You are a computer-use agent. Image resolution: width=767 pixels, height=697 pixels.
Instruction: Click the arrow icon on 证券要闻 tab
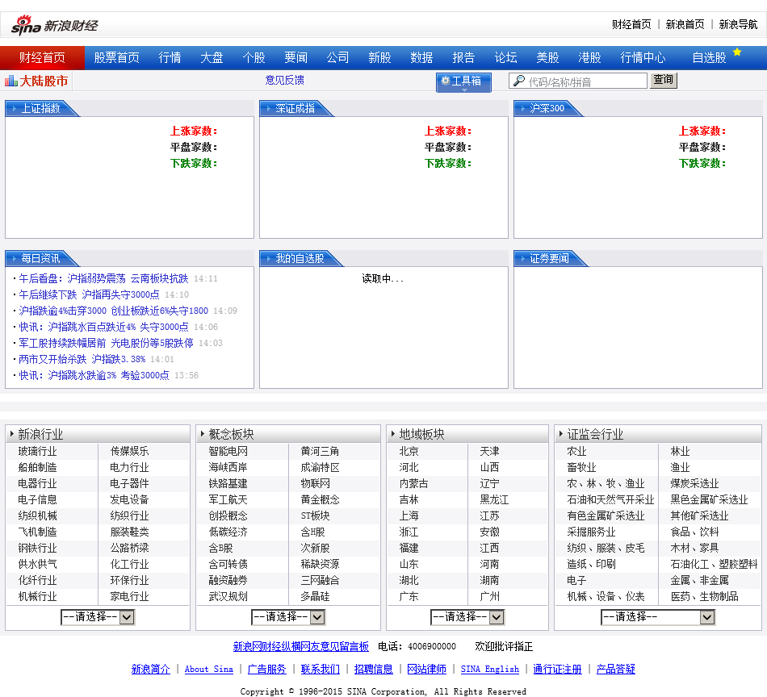pyautogui.click(x=523, y=259)
